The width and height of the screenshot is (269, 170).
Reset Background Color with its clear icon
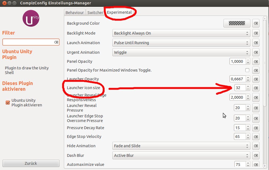[x=256, y=23]
